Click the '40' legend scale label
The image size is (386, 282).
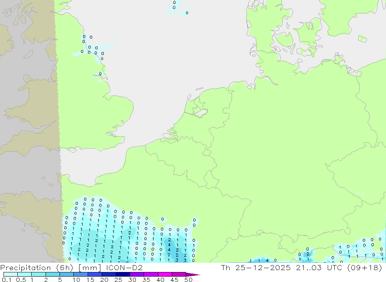[160, 280]
